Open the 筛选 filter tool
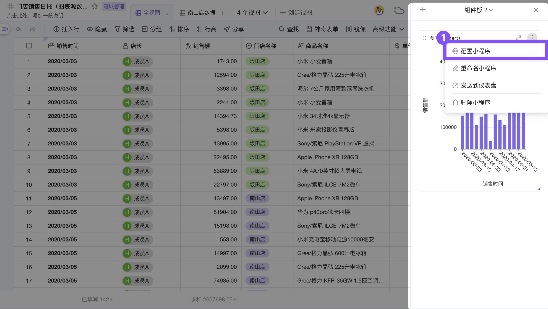 pos(125,29)
